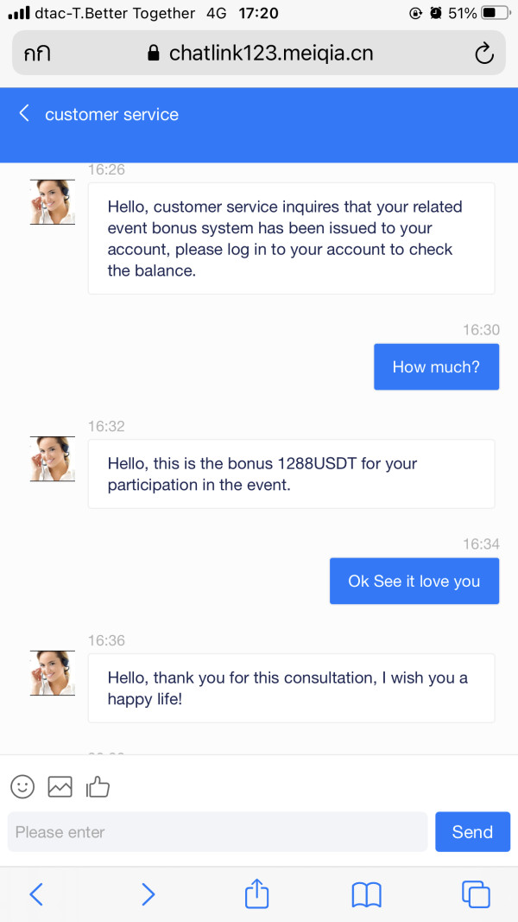Tap the back arrow beside customer service
The height and width of the screenshot is (922, 518).
[x=24, y=113]
